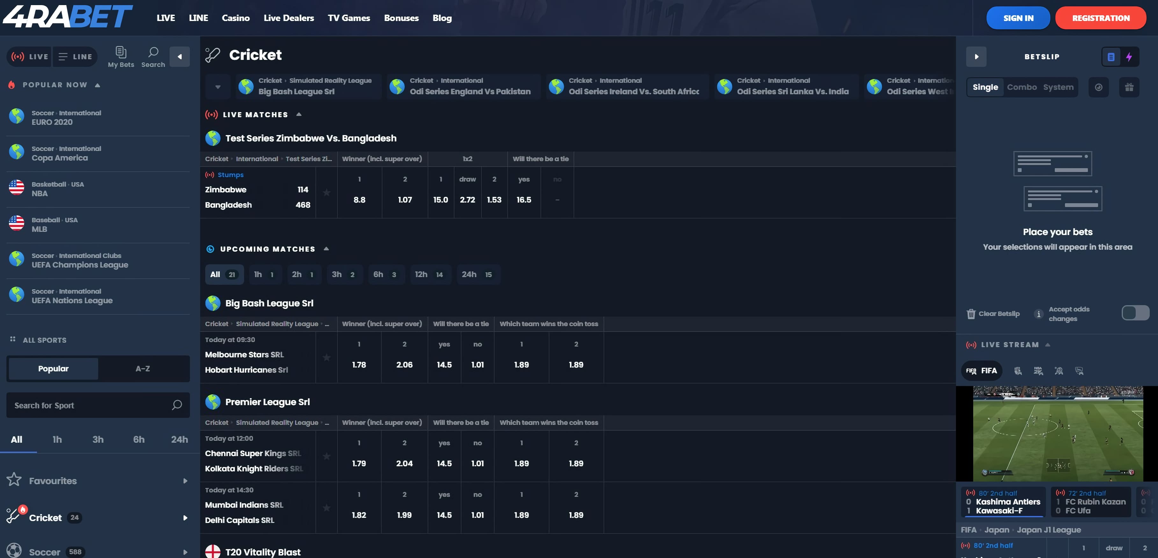Expand the Soccer sidebar row arrow
1158x558 pixels.
tap(185, 552)
